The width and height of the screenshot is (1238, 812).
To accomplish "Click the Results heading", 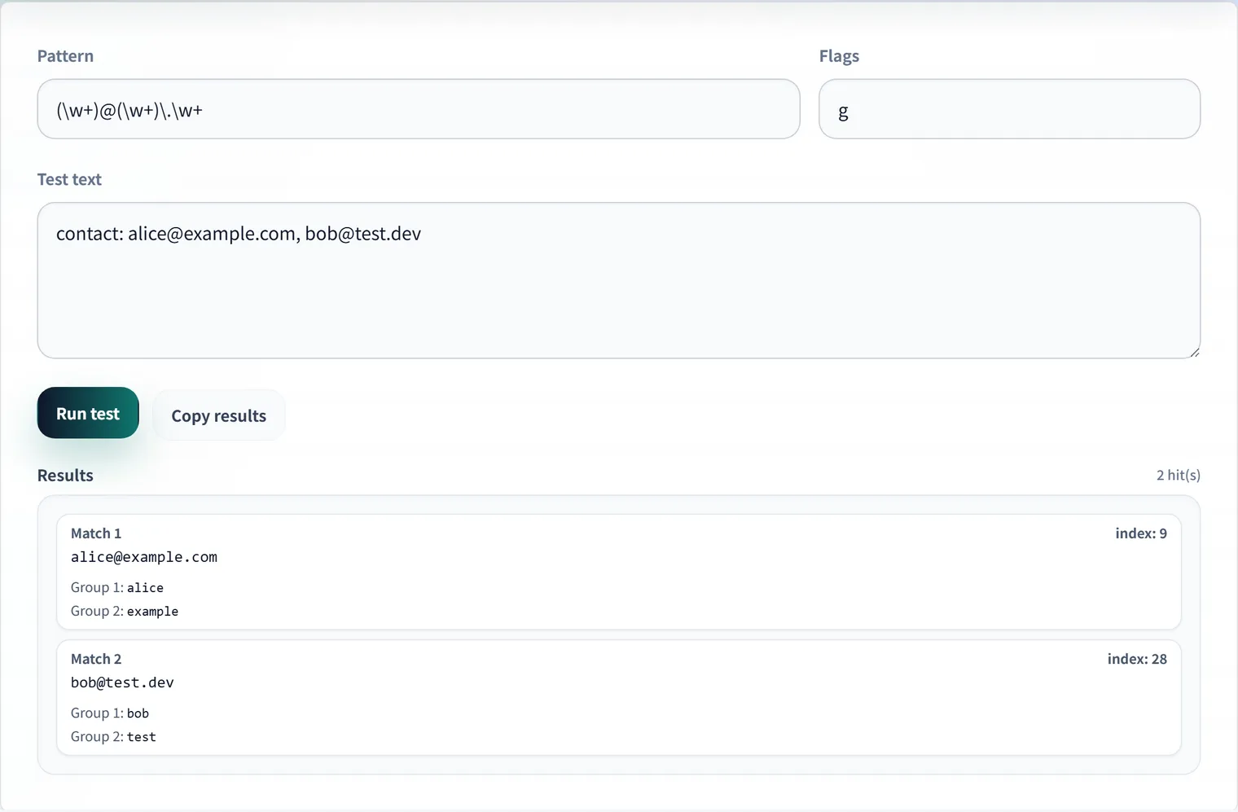I will coord(65,475).
